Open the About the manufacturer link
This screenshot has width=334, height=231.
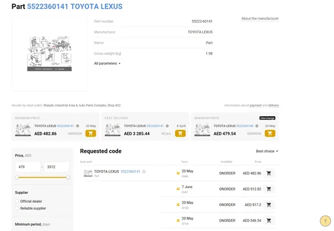point(260,19)
